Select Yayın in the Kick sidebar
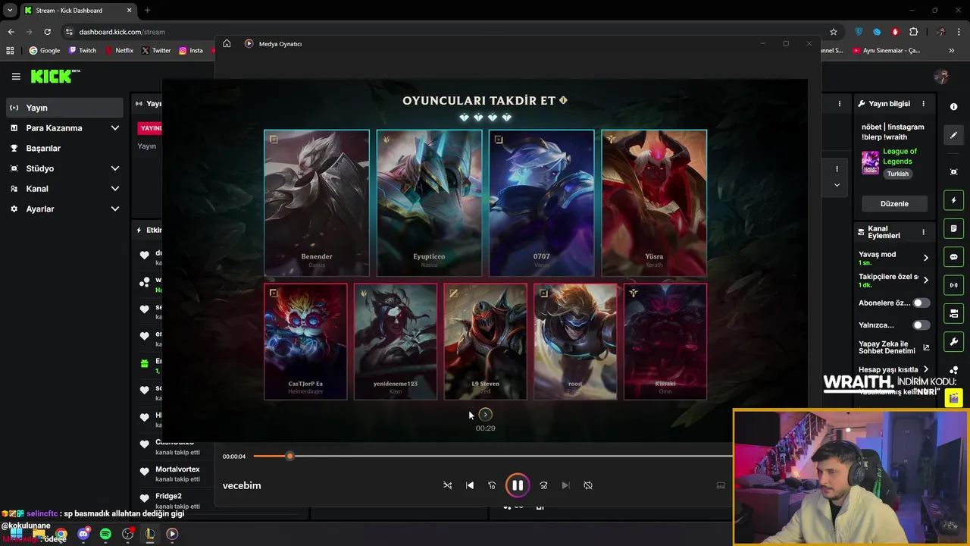The image size is (970, 546). pos(64,108)
